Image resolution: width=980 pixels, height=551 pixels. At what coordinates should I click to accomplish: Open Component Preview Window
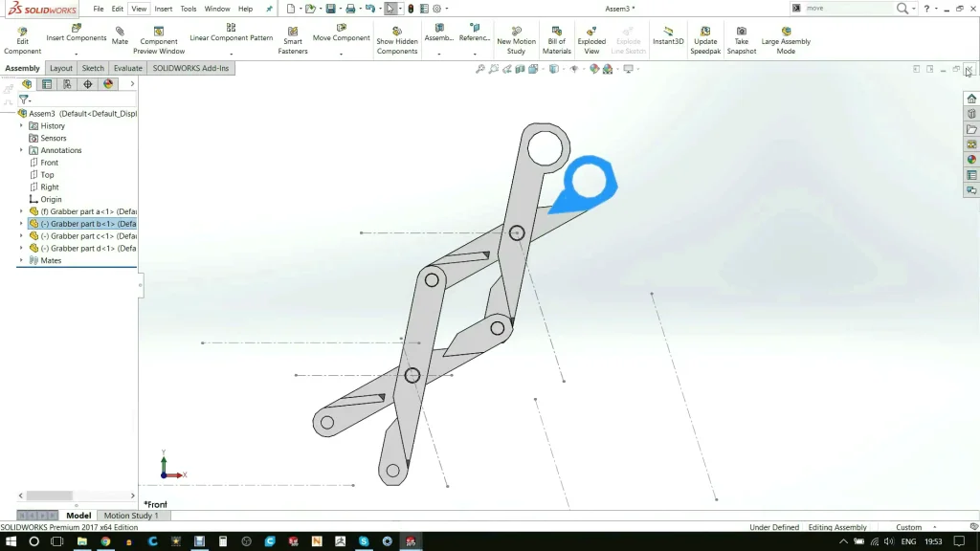(x=159, y=40)
